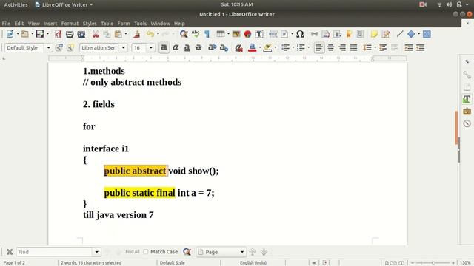Insert a table using the table icon
The height and width of the screenshot is (266, 474).
221,34
